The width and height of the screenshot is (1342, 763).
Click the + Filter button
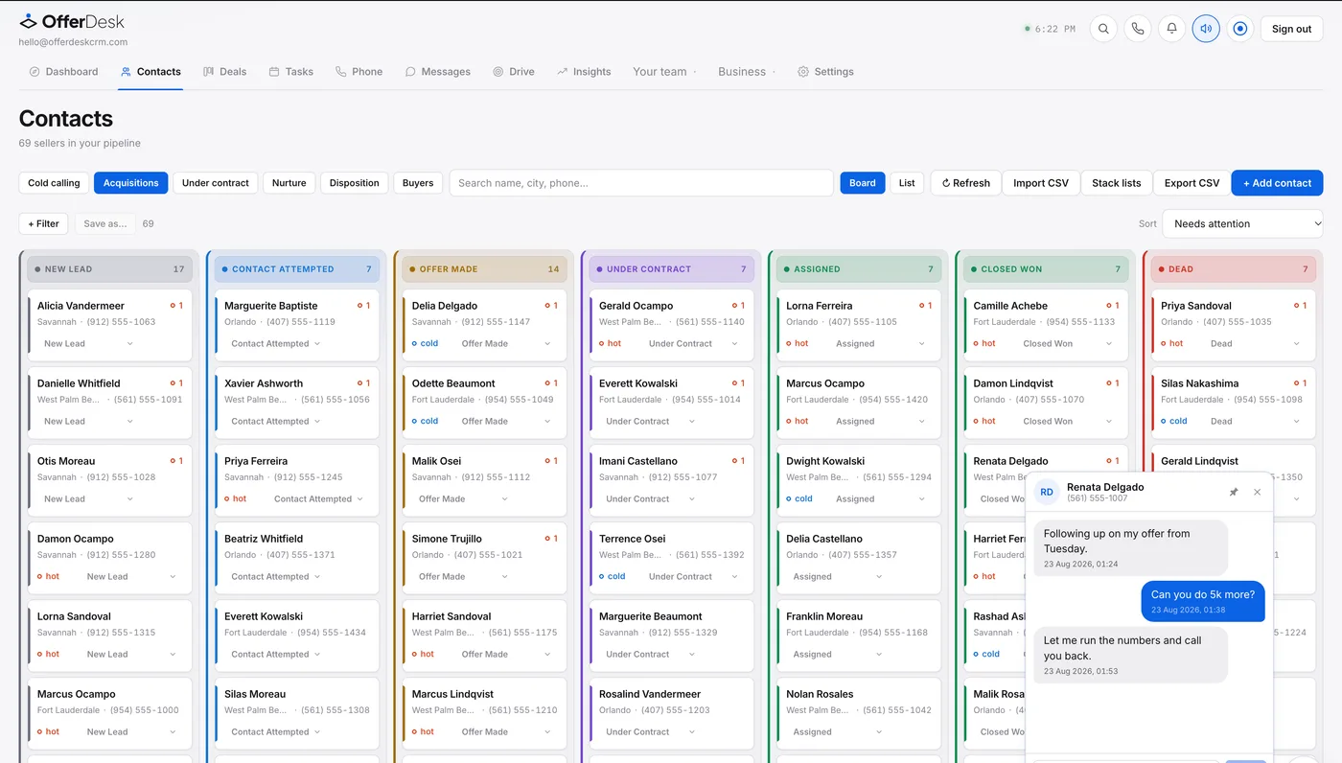click(43, 224)
